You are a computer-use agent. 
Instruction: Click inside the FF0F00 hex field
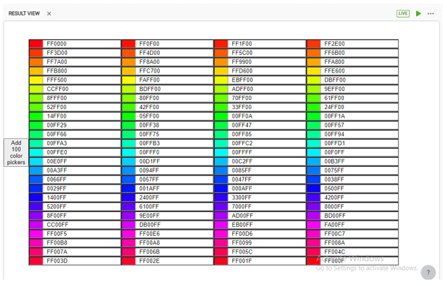point(175,44)
